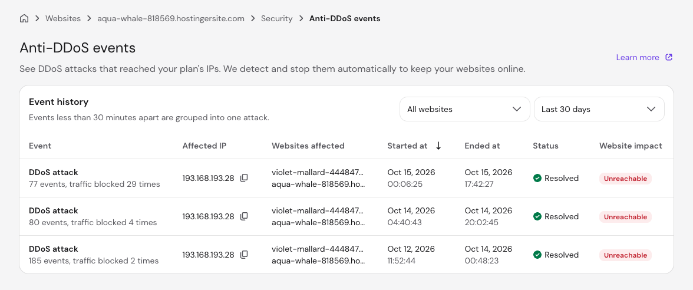The height and width of the screenshot is (290, 693).
Task: Click the Websites affected column header
Action: (x=308, y=146)
